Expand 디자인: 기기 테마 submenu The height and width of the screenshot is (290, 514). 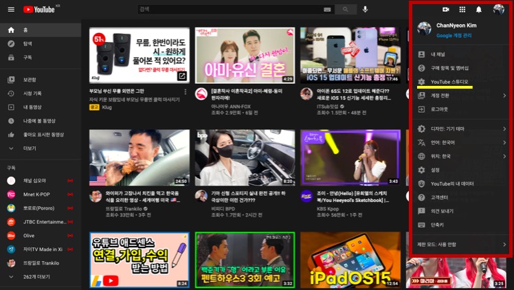461,129
